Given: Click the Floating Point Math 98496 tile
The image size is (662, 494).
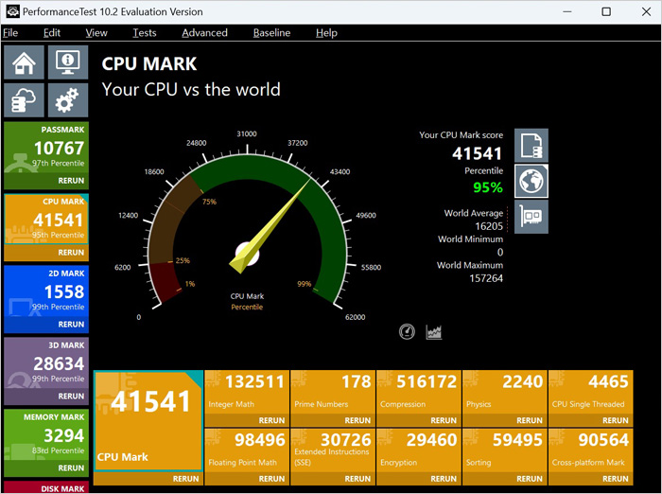Looking at the screenshot, I should tap(247, 450).
